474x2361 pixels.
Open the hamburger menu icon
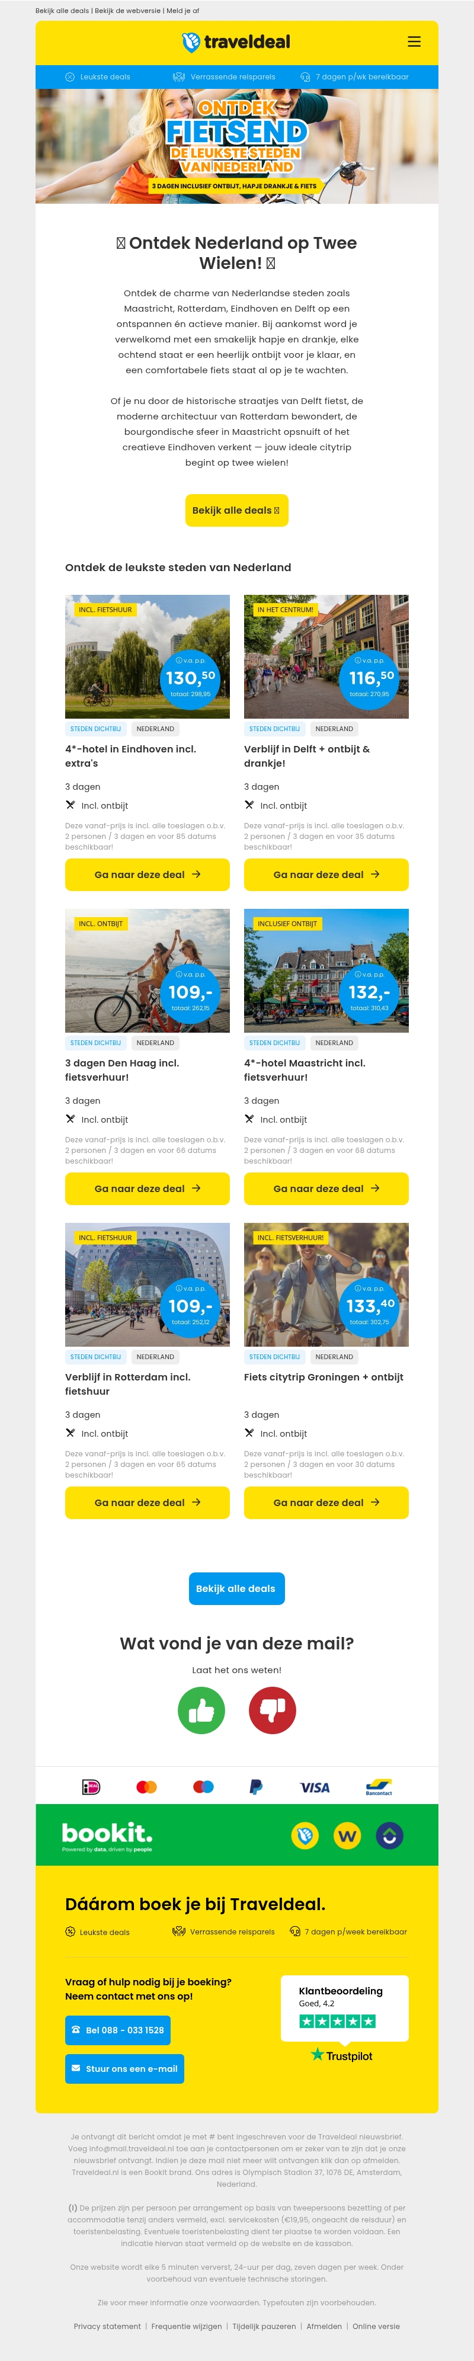point(414,41)
